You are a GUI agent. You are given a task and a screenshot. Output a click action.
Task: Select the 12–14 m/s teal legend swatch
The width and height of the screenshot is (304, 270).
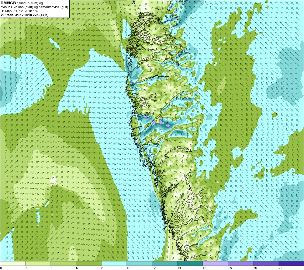click(164, 263)
